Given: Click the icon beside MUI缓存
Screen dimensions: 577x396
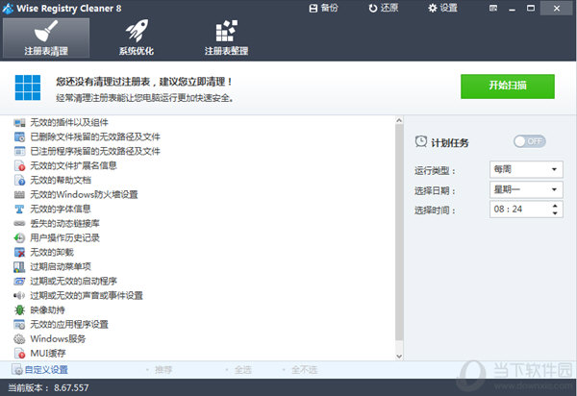Looking at the screenshot, I should click(x=19, y=354).
